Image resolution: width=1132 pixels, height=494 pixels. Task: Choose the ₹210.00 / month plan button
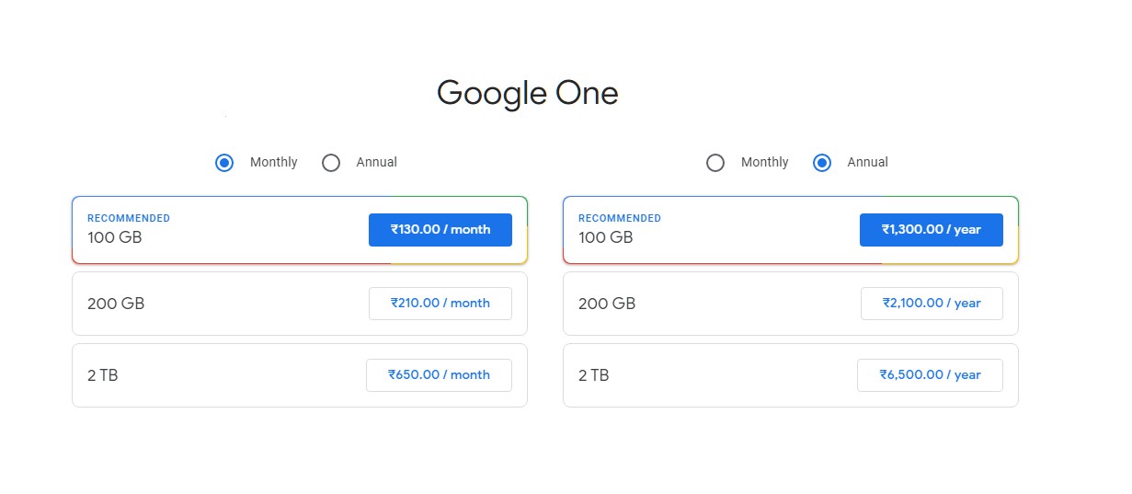pyautogui.click(x=440, y=304)
